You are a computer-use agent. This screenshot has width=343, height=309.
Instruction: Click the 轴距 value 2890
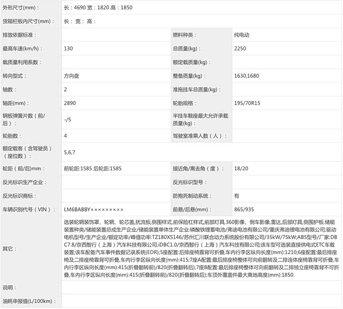pyautogui.click(x=70, y=103)
